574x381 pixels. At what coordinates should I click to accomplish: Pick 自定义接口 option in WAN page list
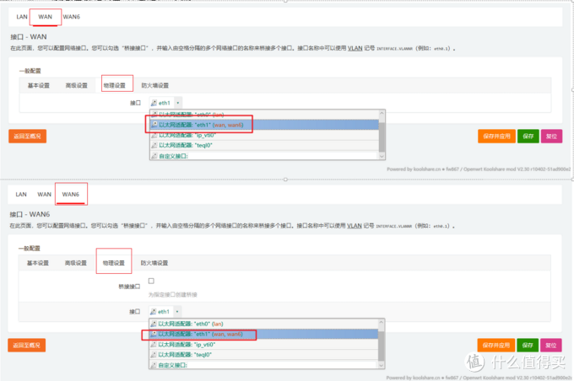tap(264, 156)
